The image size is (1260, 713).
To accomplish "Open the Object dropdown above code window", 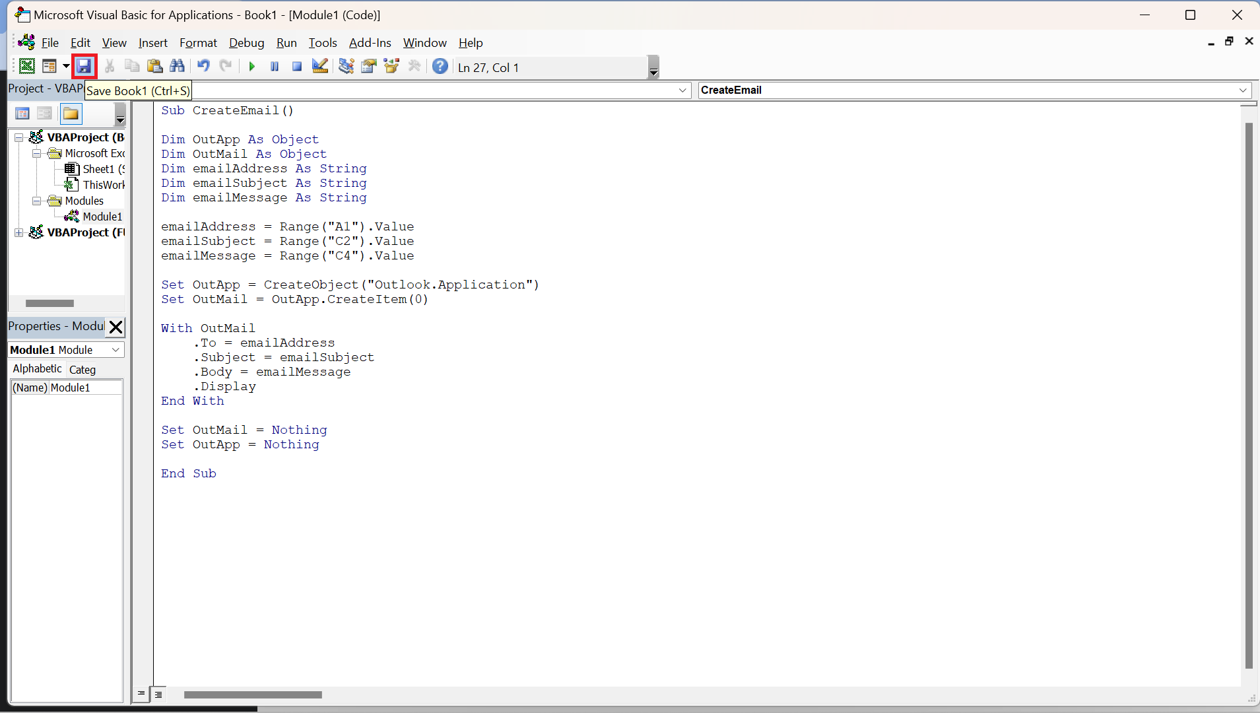I will click(x=683, y=90).
